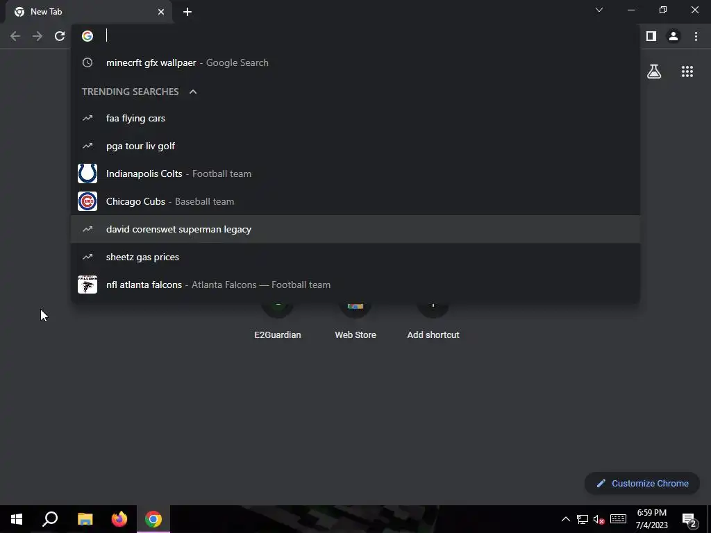Click the network status tray icon

point(583,519)
